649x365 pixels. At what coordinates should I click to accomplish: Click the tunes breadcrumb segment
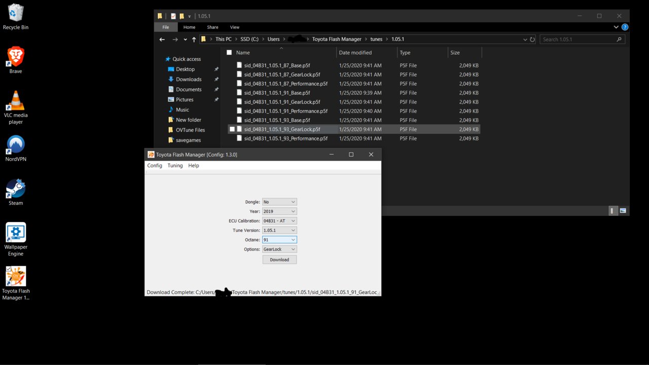pyautogui.click(x=376, y=39)
